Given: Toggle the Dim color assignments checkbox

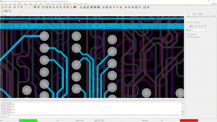Looking at the screenshot, I should [x=187, y=37].
